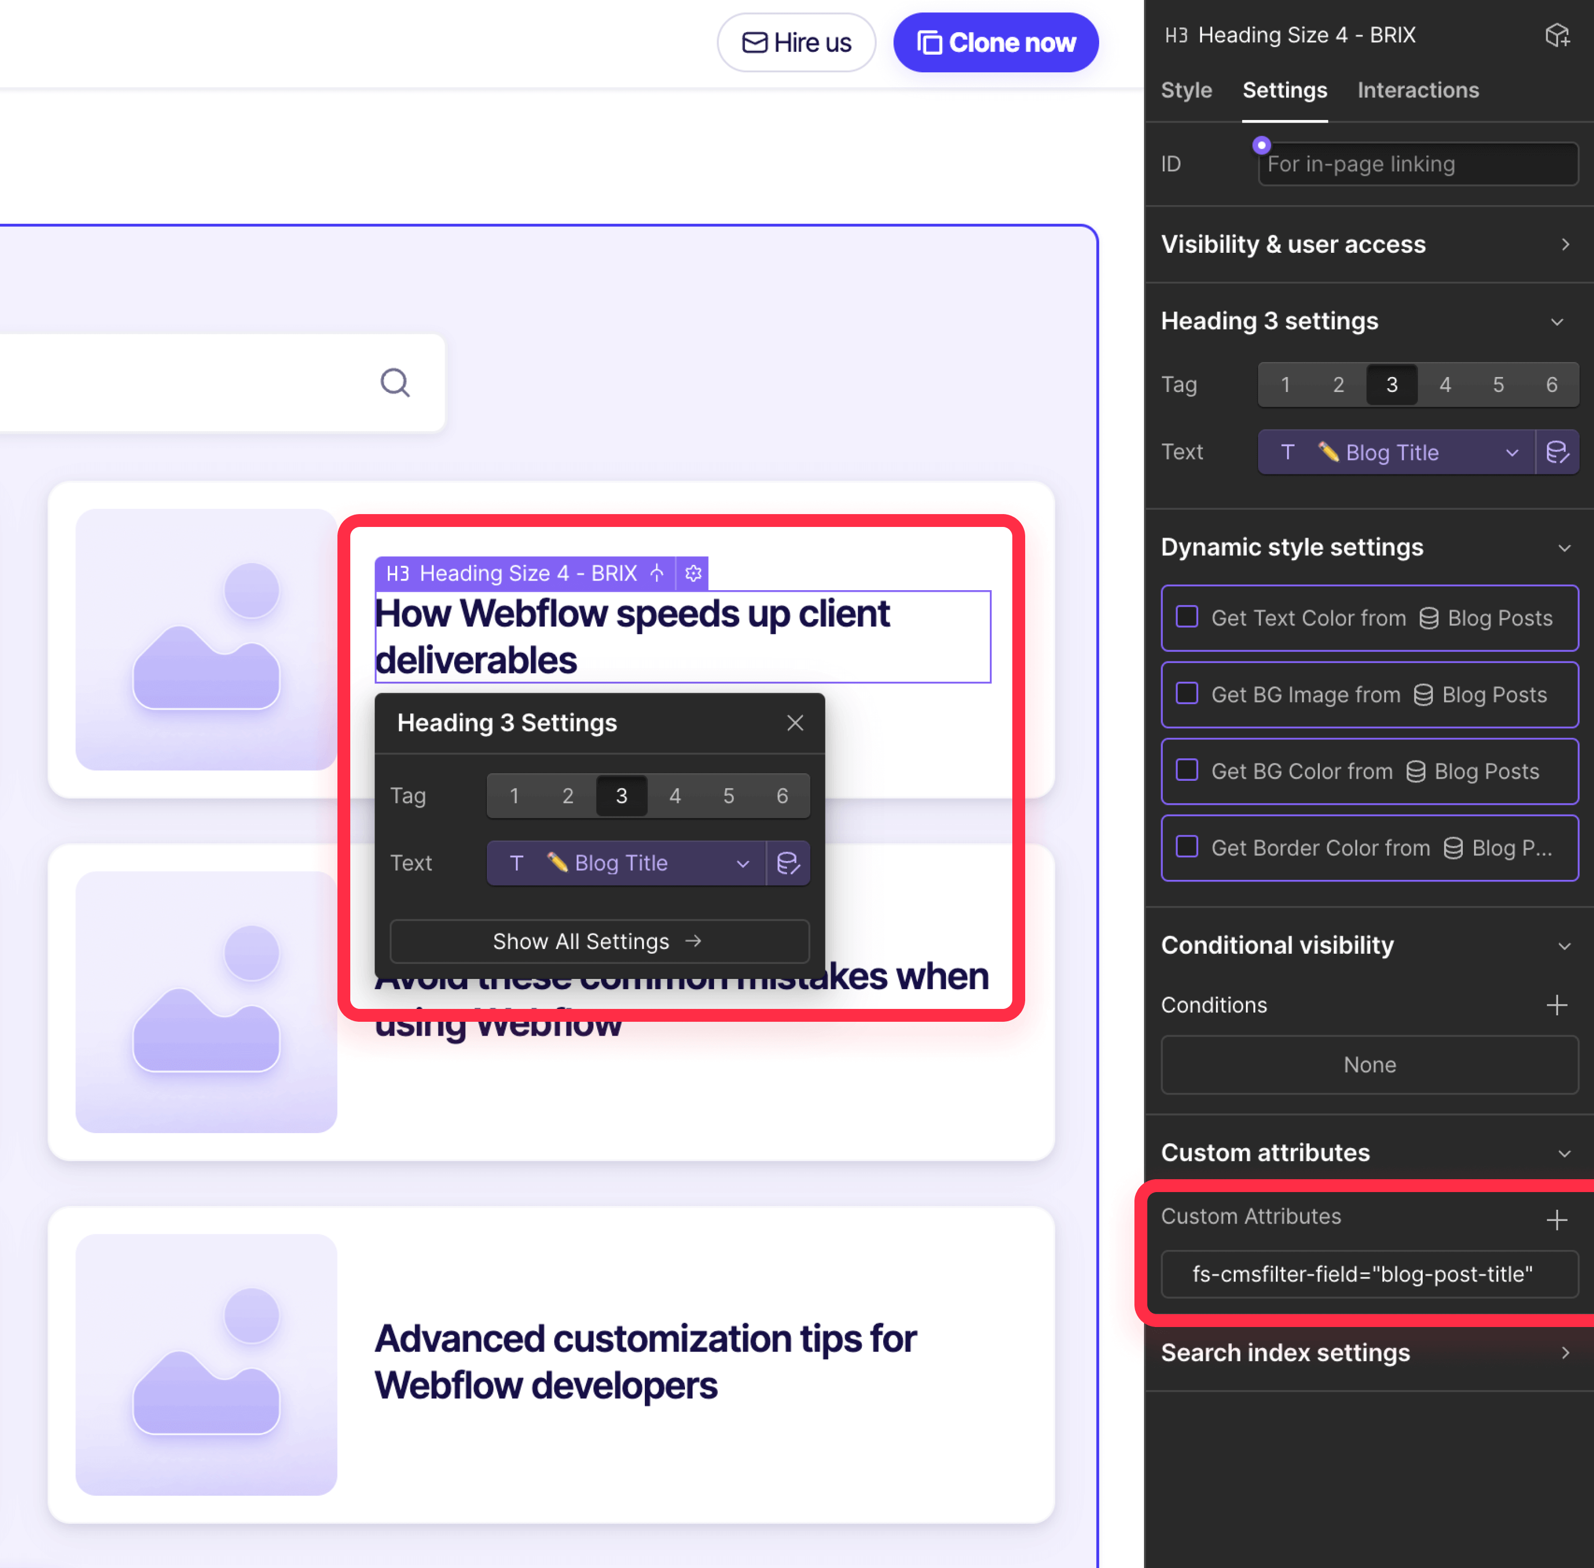Switch to the Style tab

[1186, 91]
